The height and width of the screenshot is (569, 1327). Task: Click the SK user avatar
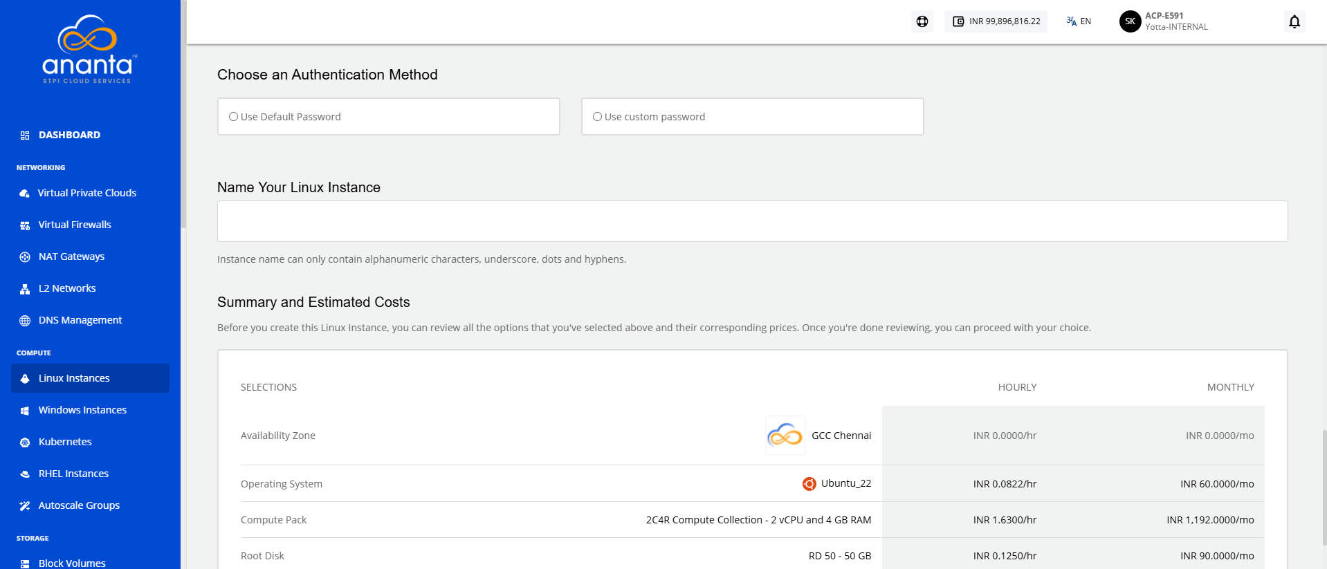click(x=1130, y=21)
